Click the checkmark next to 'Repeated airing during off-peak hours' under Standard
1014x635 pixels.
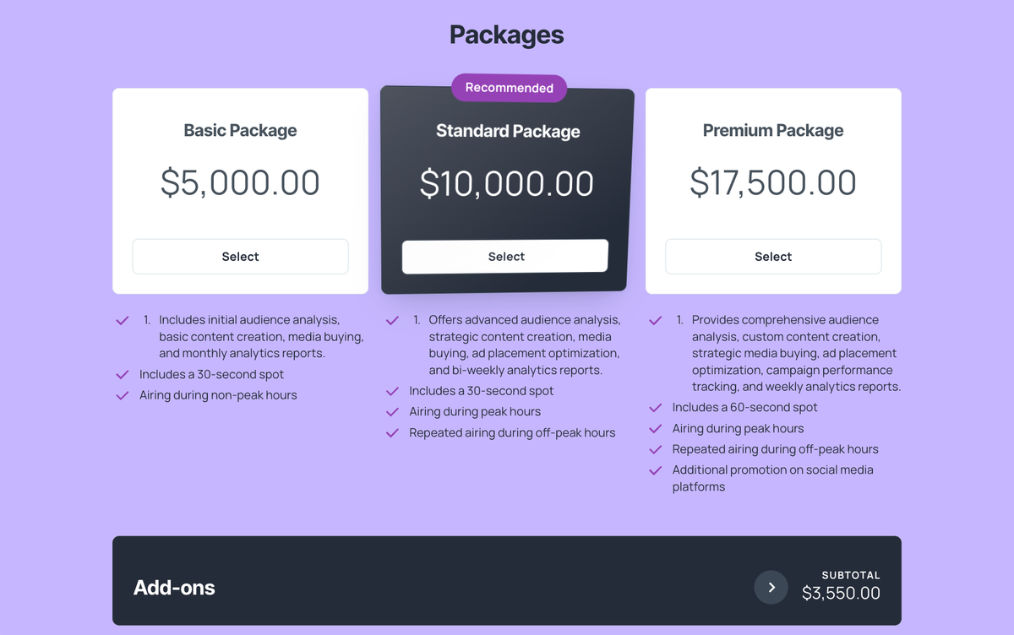392,431
